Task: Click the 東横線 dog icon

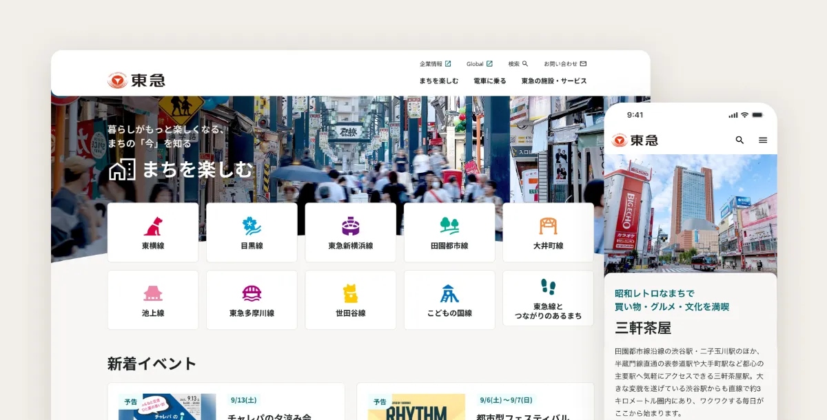Action: [153, 226]
